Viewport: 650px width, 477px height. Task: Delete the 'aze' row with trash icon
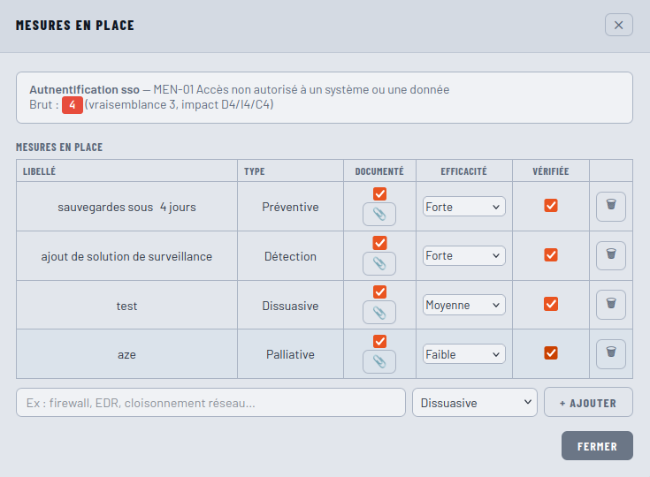coord(610,354)
